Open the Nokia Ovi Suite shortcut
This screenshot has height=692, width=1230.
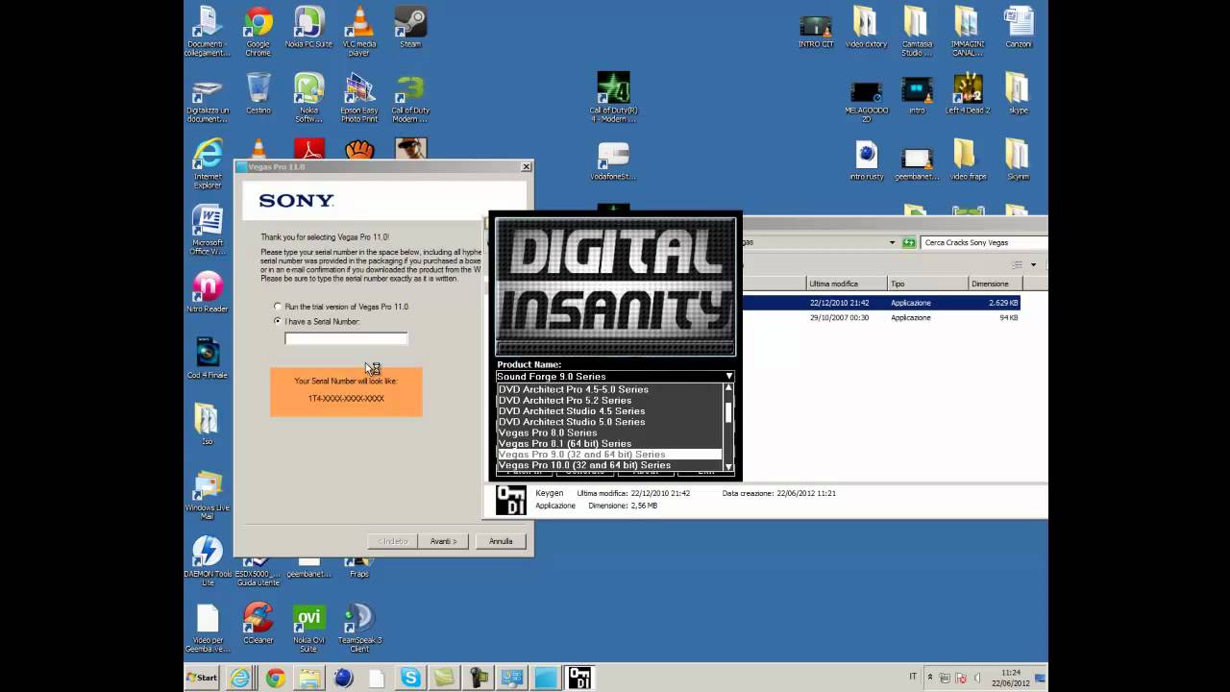308,628
